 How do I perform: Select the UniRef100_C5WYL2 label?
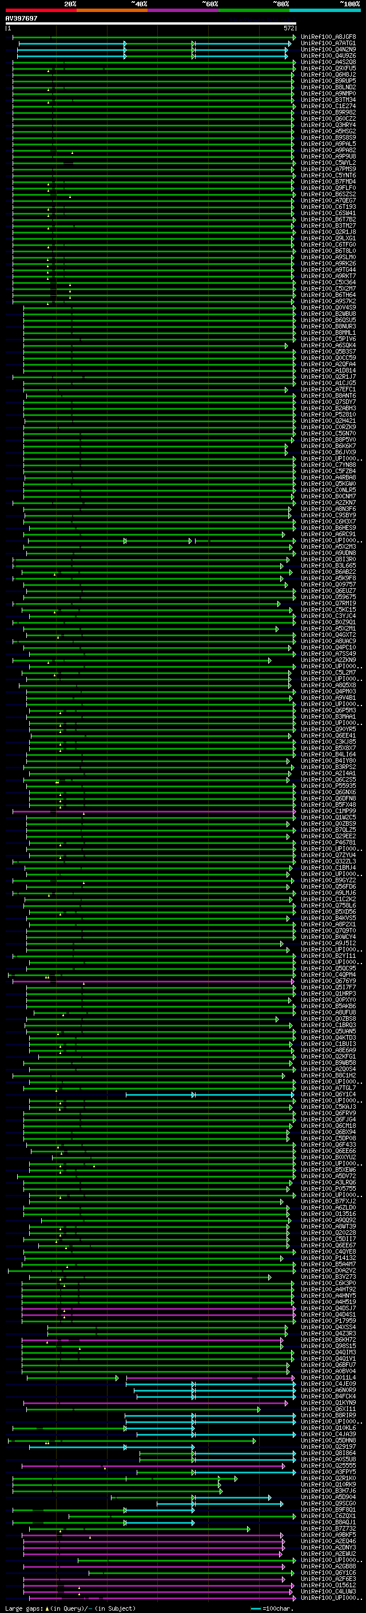[328, 163]
